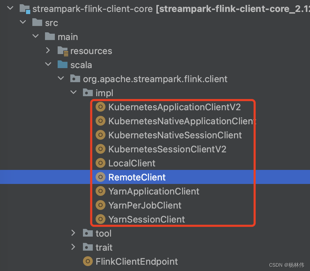
Task: Click the FlinkClientEndpoint object icon
Action: (x=88, y=261)
